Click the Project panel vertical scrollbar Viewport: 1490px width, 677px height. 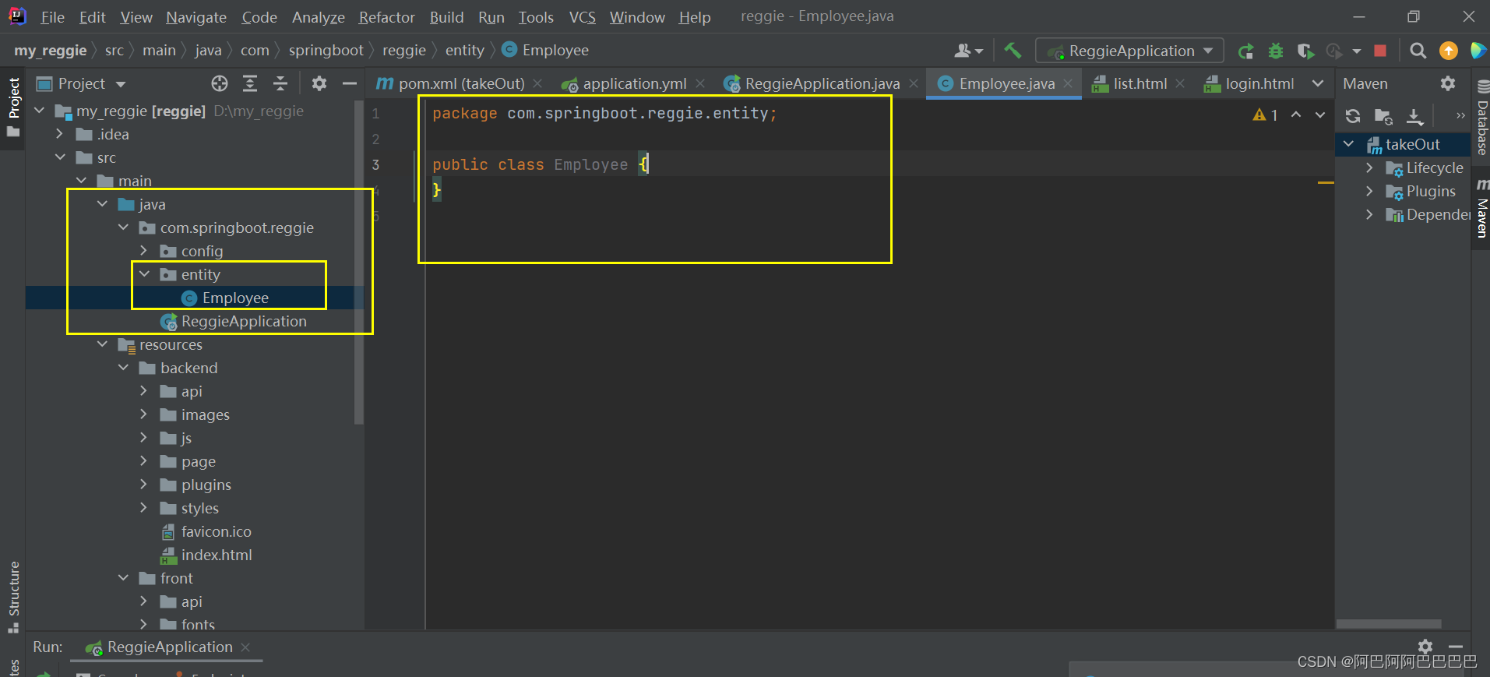tap(359, 261)
